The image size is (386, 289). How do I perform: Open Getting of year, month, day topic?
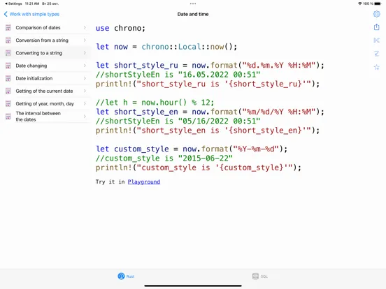pos(45,104)
